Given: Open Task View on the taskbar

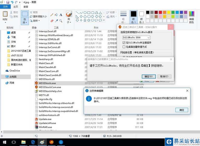Looking at the screenshot, I should coord(14,142).
